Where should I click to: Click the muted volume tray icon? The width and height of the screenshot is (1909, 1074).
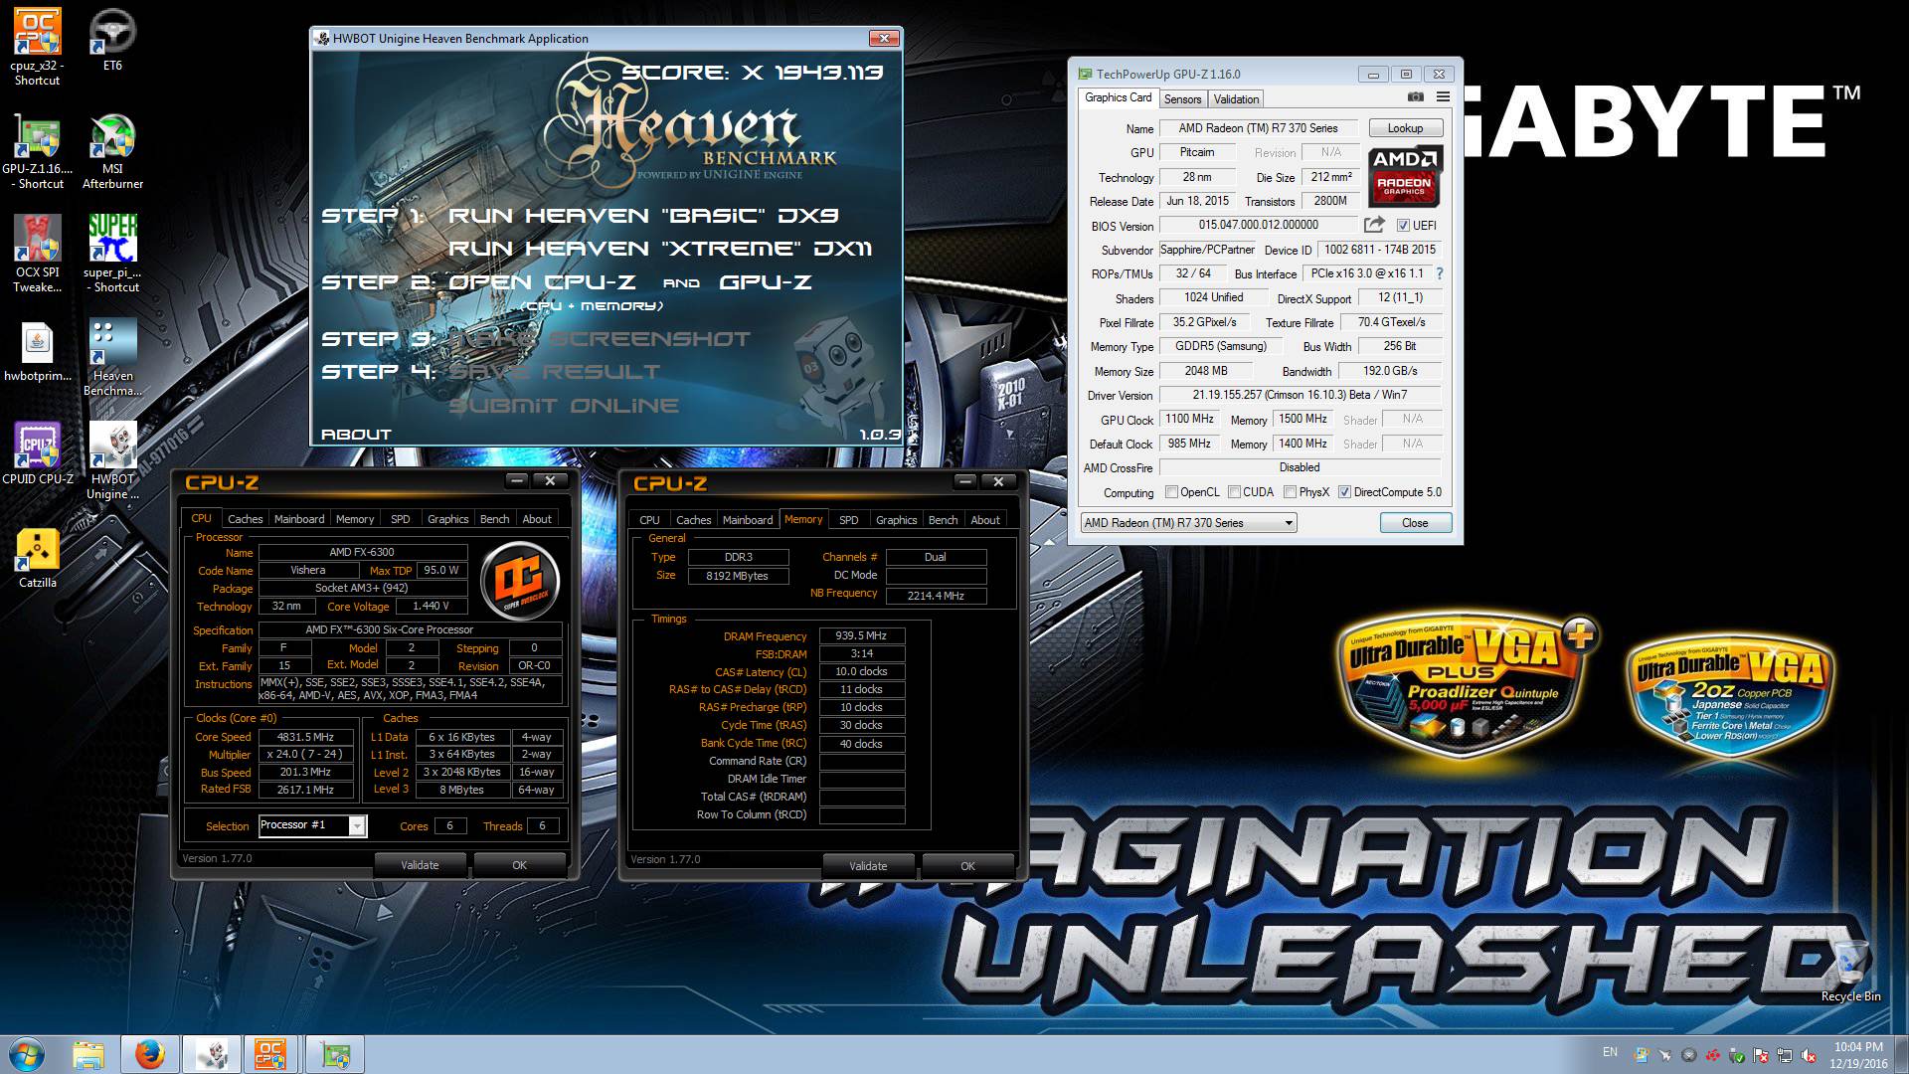[x=1808, y=1055]
